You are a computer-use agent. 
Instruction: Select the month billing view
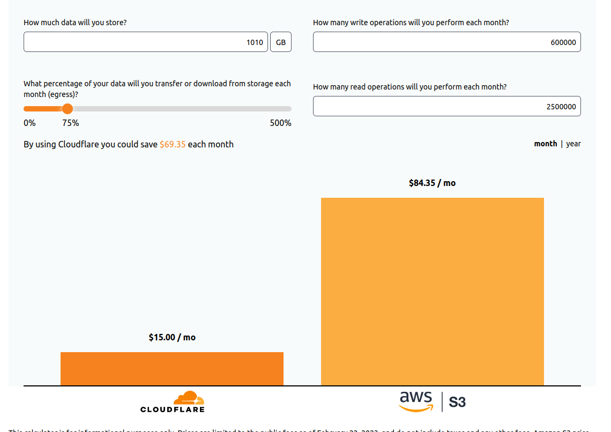tap(545, 144)
